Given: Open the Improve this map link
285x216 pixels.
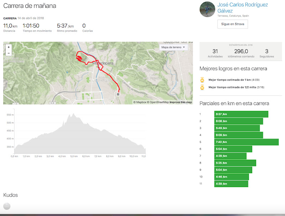Looking at the screenshot, I should (x=181, y=102).
